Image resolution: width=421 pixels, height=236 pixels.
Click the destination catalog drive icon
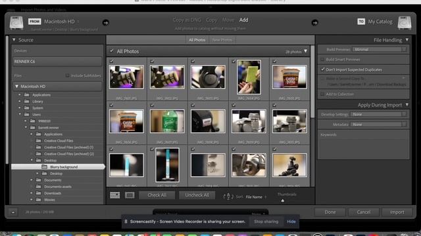pyautogui.click(x=405, y=22)
